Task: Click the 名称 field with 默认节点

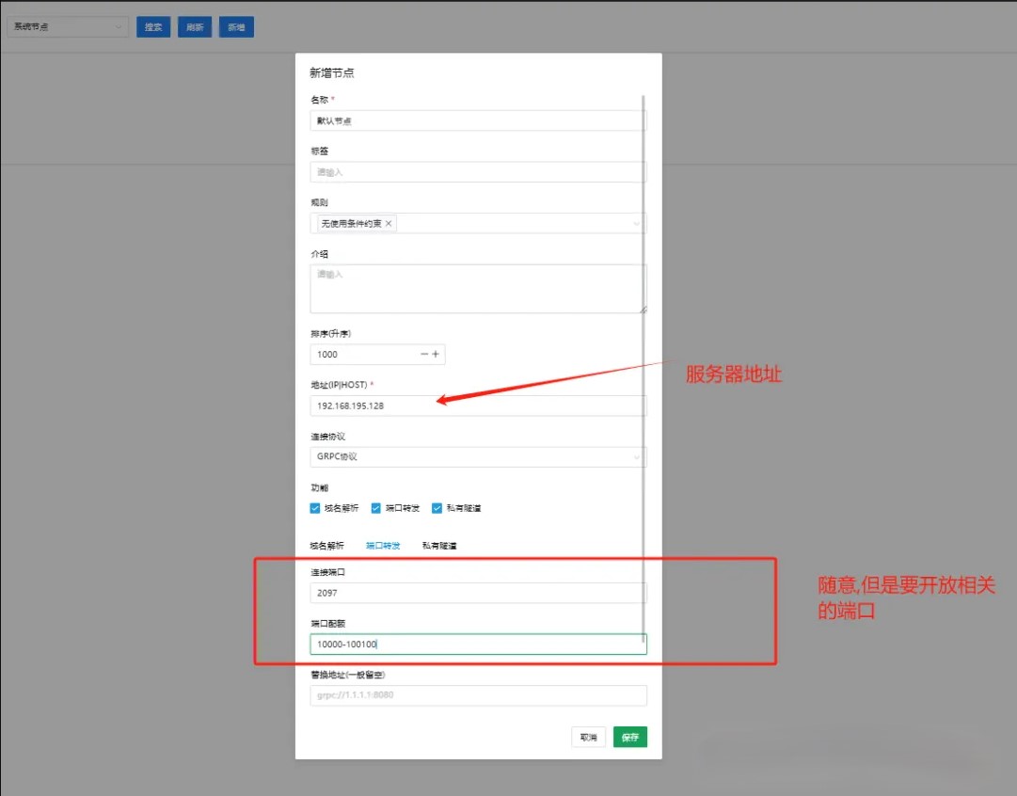Action: coord(478,121)
